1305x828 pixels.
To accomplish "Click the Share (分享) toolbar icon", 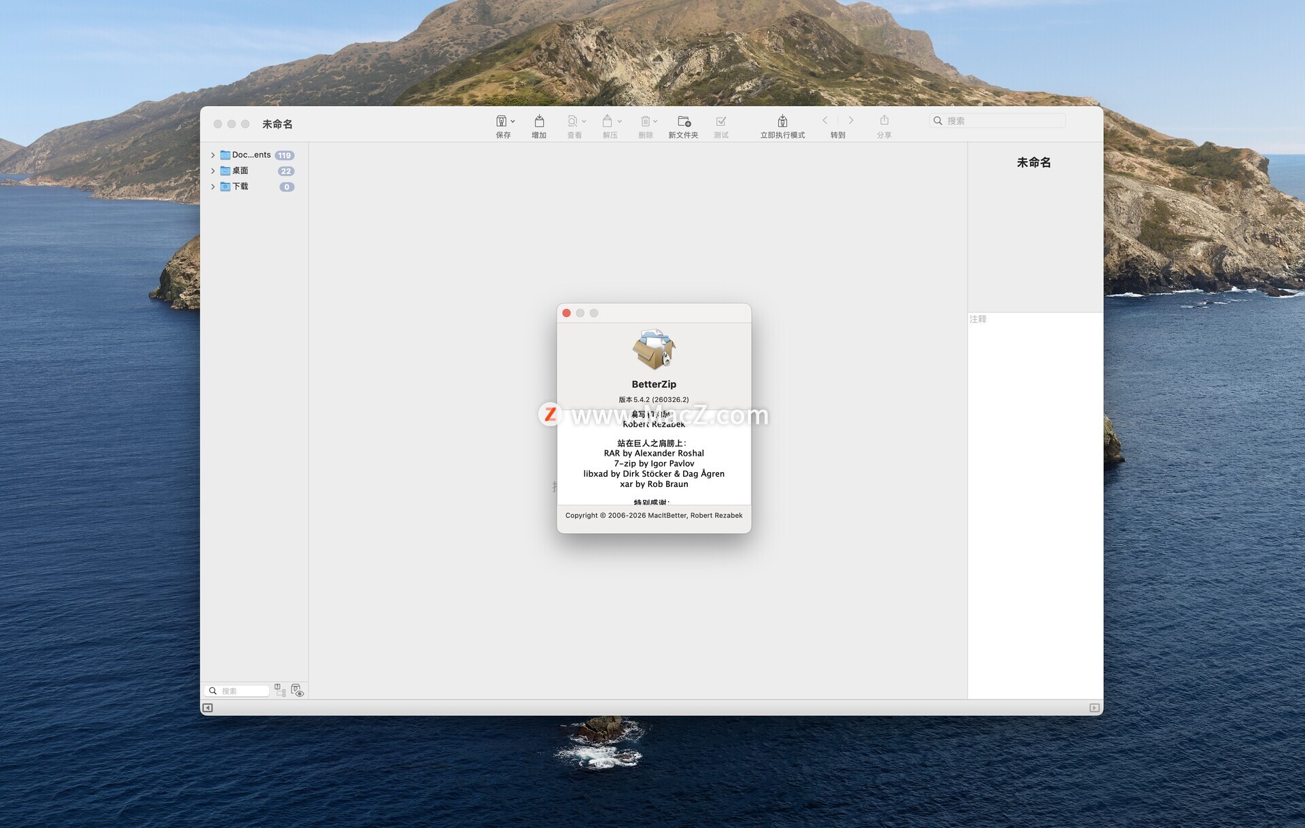I will coord(884,121).
